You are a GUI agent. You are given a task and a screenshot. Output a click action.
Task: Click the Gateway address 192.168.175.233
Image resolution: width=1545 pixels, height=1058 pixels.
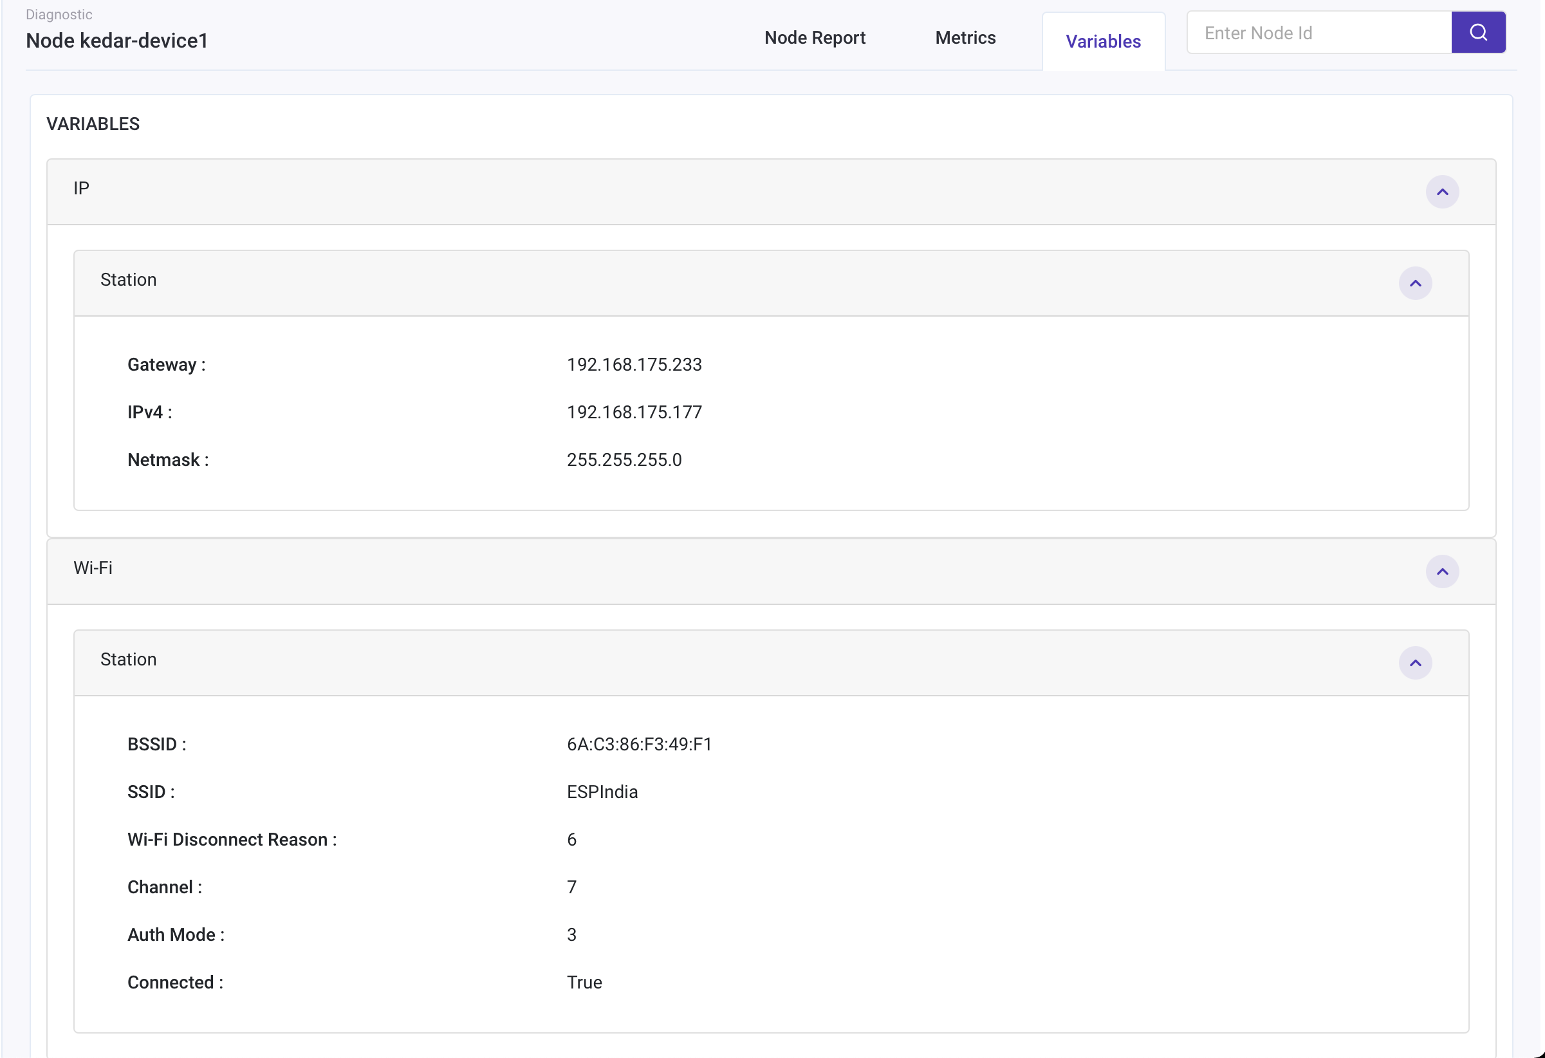[634, 365]
